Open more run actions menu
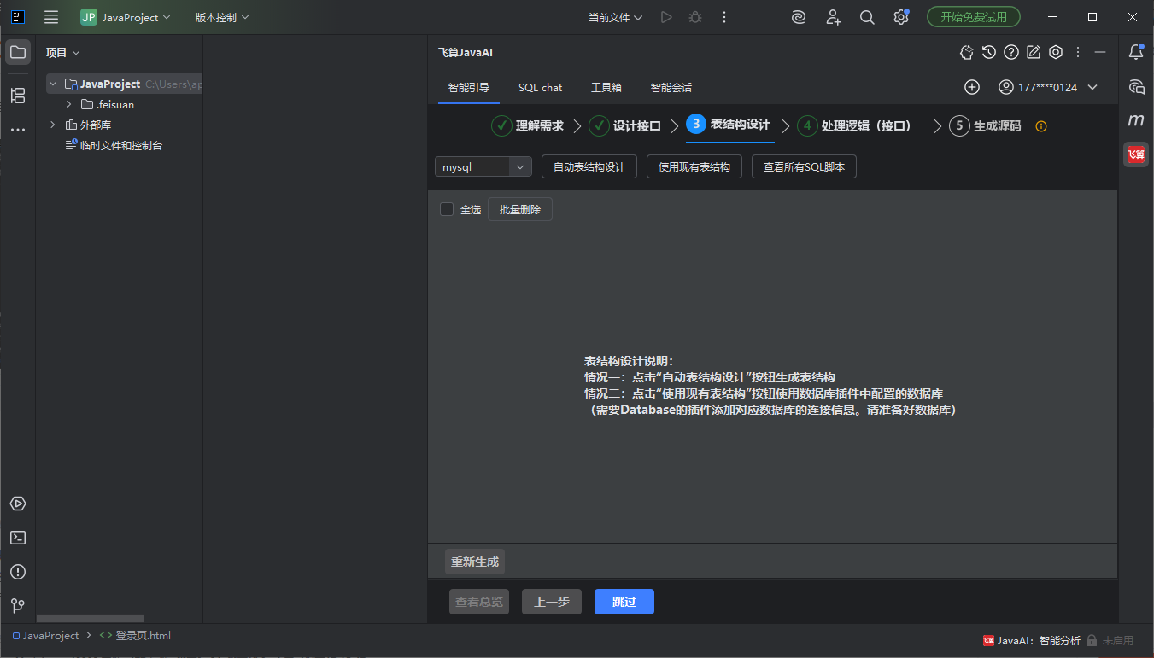Screen dimensions: 1154x658 click(724, 17)
